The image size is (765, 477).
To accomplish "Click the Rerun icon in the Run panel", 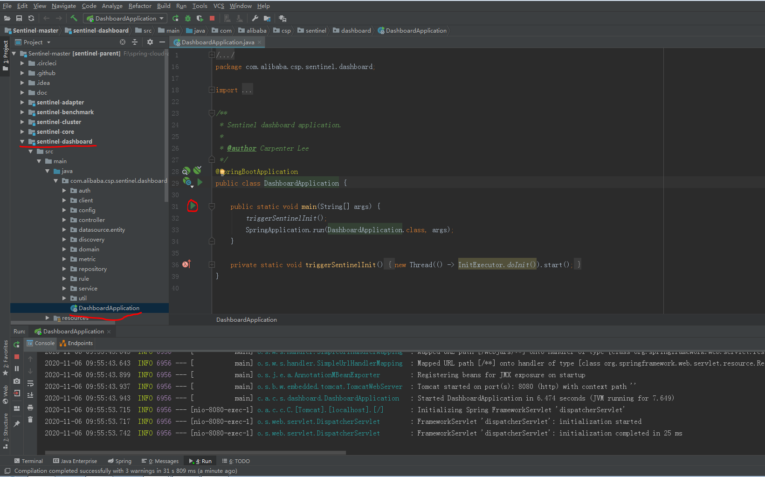I will [17, 345].
